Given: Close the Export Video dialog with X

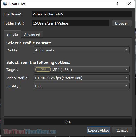Looking at the screenshot, I should (x=129, y=4).
